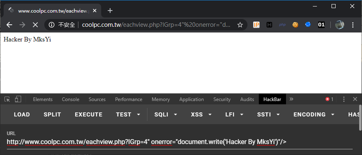The width and height of the screenshot is (362, 155).
Task: Click EXECUTE to send the request
Action: coord(89,115)
